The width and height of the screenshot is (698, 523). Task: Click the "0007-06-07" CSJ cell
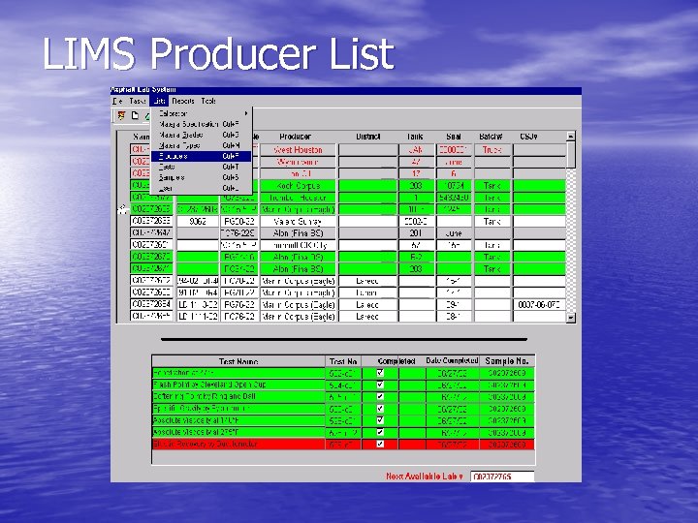coord(539,305)
